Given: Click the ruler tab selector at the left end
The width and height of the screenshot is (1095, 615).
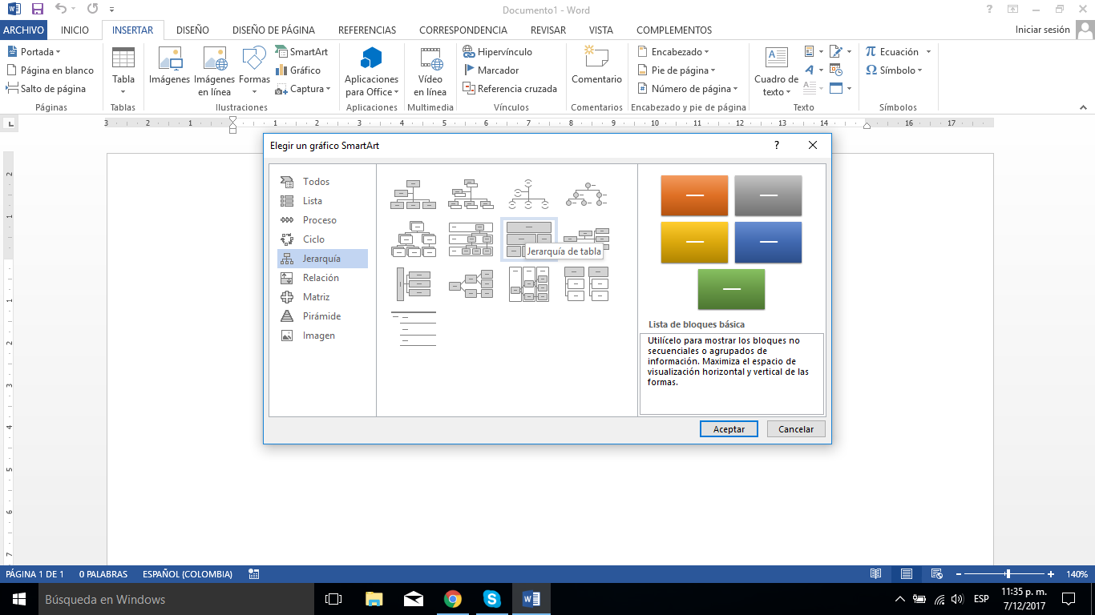Looking at the screenshot, I should pos(10,123).
